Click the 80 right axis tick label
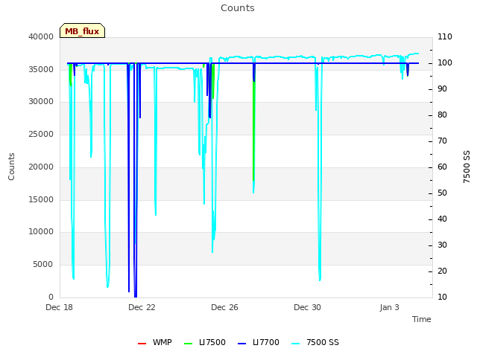477x357 pixels. tap(442, 115)
